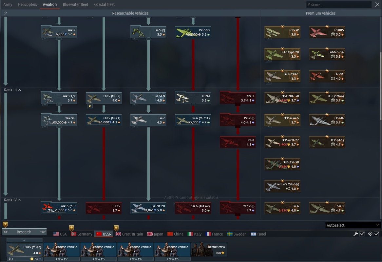Viewport: 382px width, 262px height.
Task: Click the Search input field
Action: (339, 4)
